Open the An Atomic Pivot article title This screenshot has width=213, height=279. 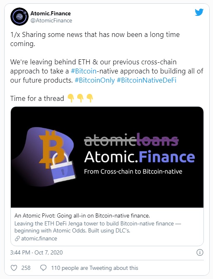[x=82, y=215]
